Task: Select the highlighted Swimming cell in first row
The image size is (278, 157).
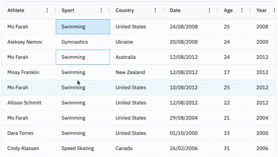Action: pos(83,27)
